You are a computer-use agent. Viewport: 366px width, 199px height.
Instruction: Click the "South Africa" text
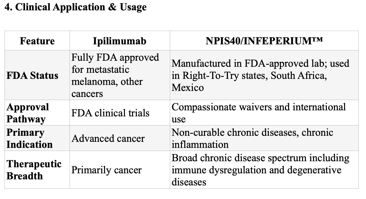point(299,75)
